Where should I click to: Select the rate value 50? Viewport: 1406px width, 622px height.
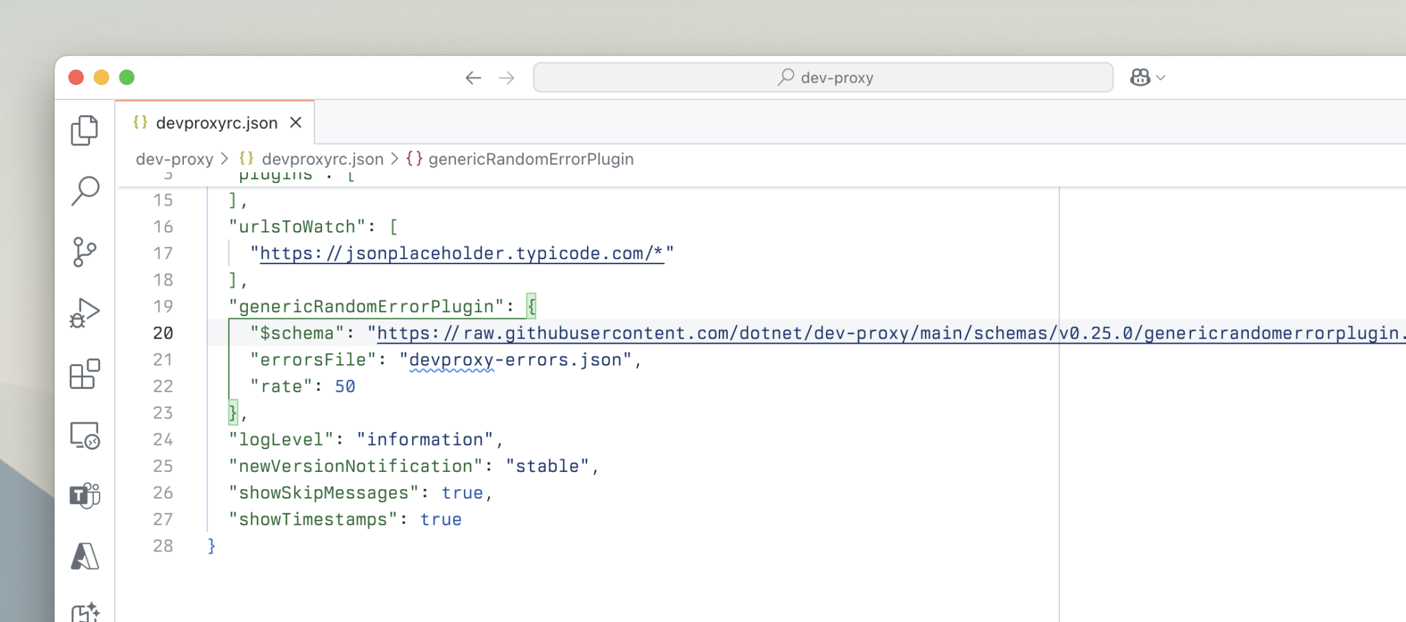345,386
